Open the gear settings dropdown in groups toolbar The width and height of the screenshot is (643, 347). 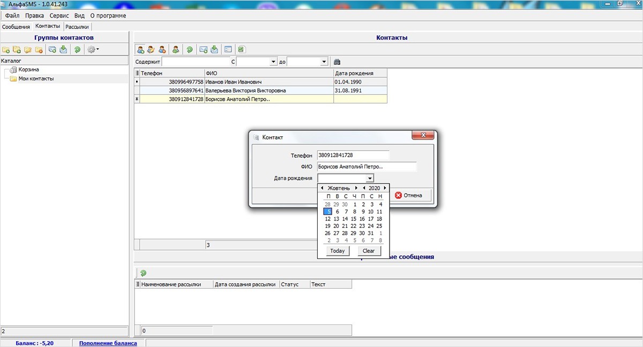93,50
